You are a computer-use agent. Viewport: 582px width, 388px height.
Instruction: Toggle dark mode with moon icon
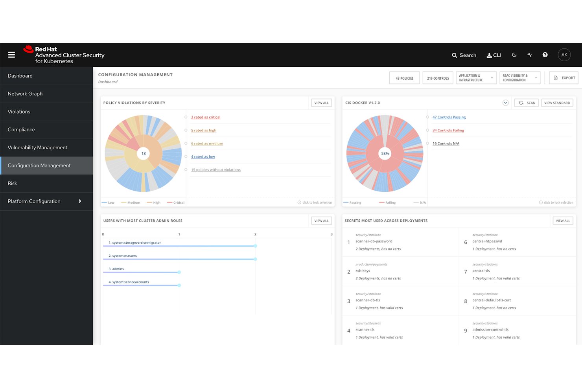coord(514,55)
